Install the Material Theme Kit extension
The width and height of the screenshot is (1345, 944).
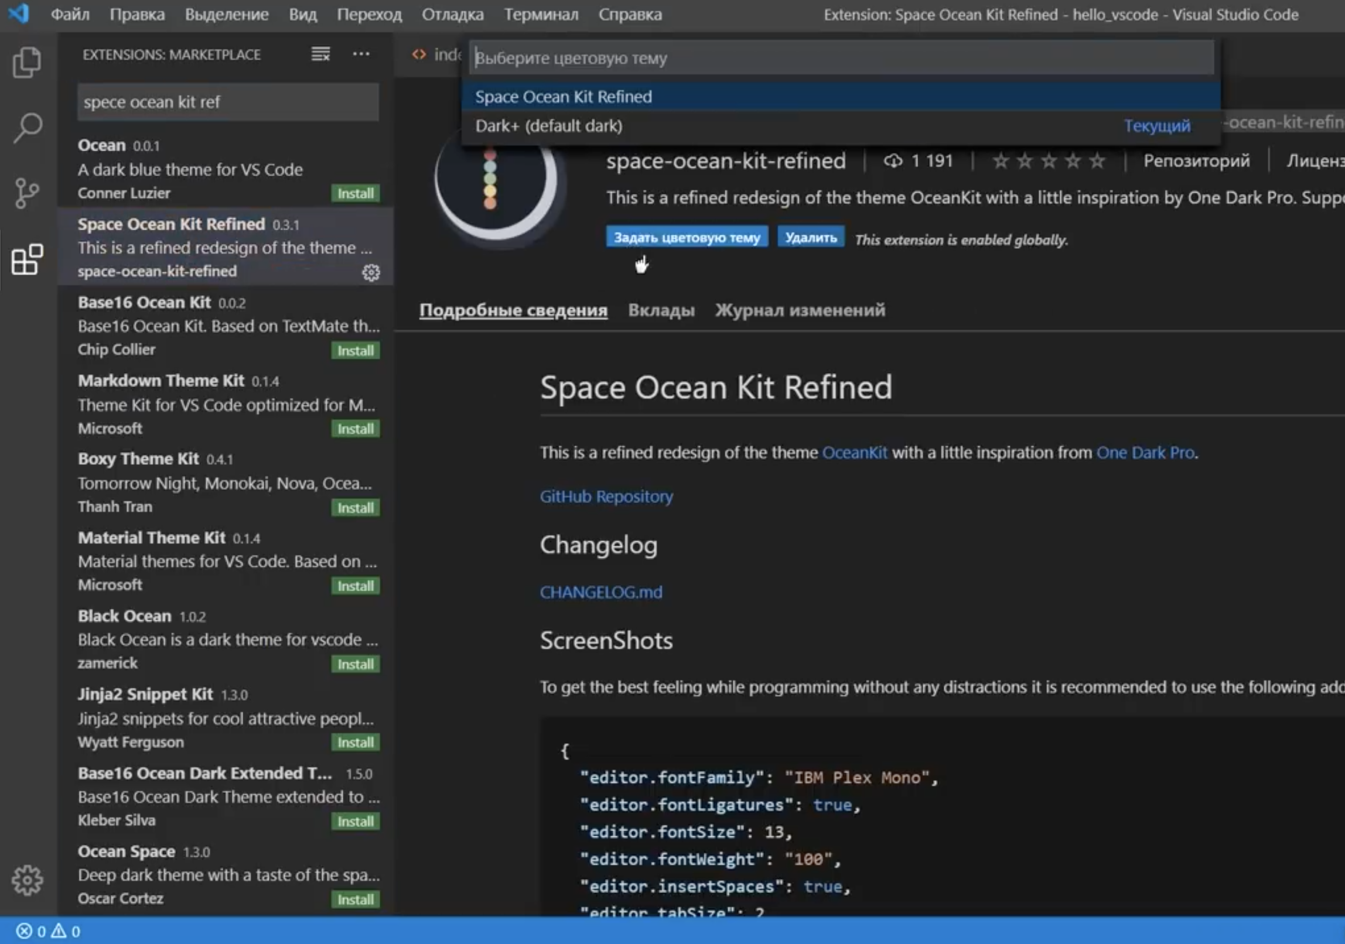355,586
